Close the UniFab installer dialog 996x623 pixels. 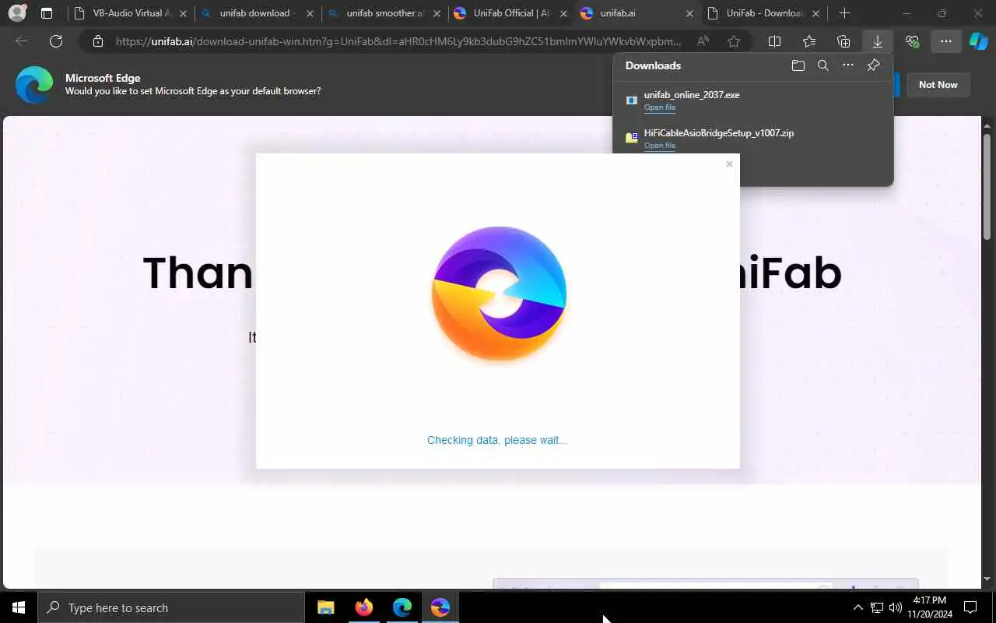[729, 164]
